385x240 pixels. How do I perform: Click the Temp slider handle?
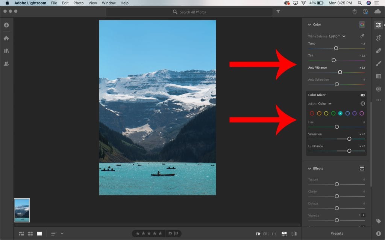[336, 48]
